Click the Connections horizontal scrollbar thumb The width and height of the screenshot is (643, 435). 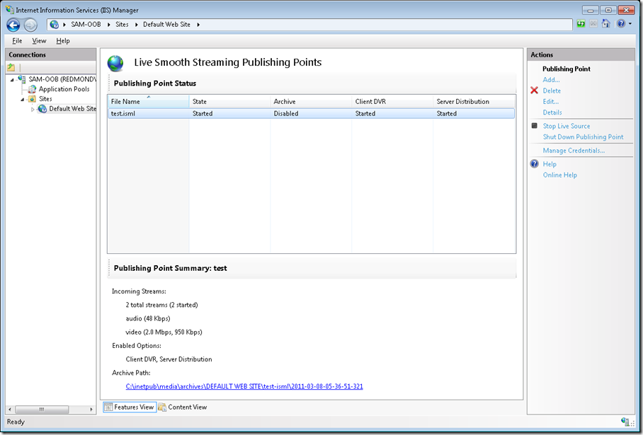(x=42, y=410)
